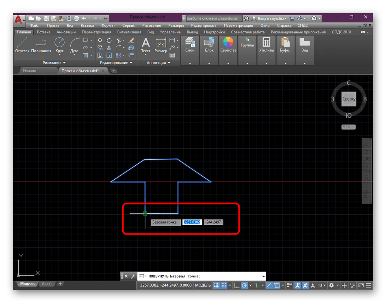Open the Рисование menu

click(152, 25)
